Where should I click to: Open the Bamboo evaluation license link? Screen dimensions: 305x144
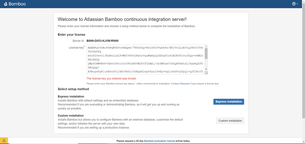159,141
